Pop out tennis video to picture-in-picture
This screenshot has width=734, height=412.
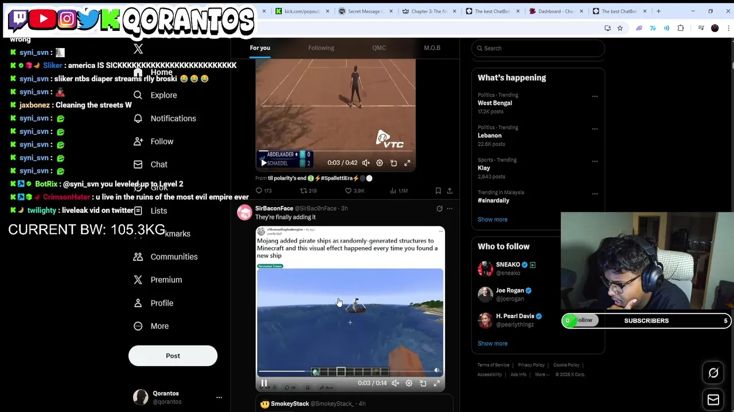(393, 163)
